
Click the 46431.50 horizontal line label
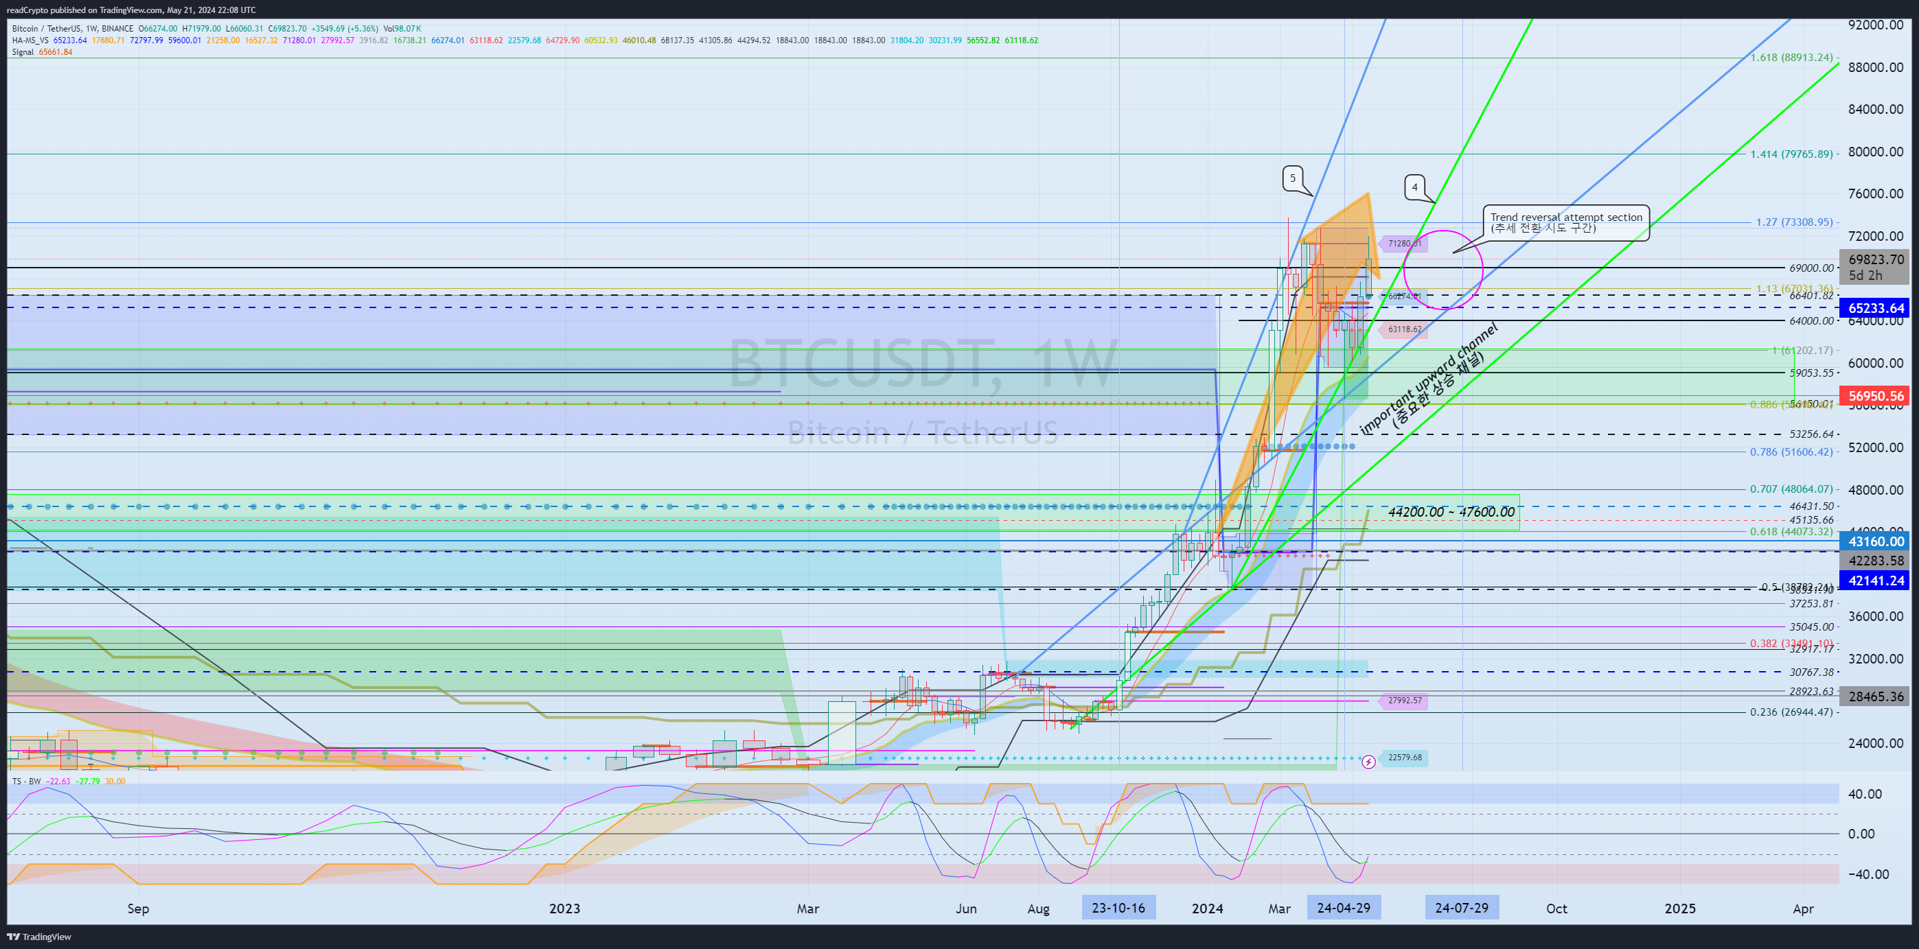1812,506
